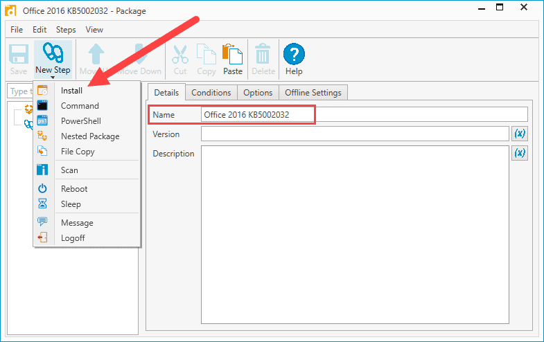Click the Reboot power icon
544x342 pixels.
point(42,188)
